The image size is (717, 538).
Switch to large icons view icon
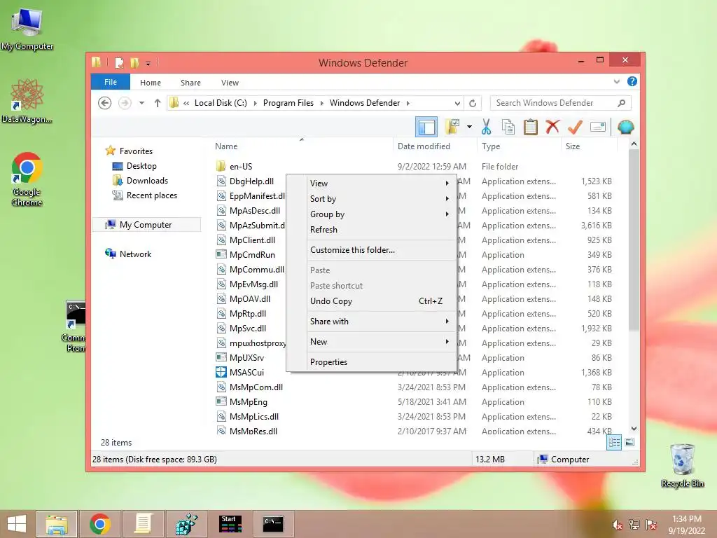pyautogui.click(x=629, y=443)
